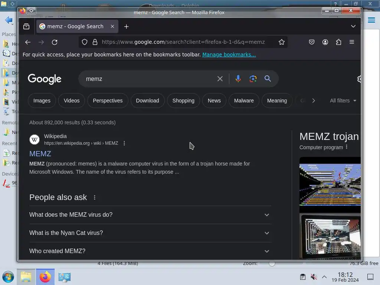Image resolution: width=380 pixels, height=285 pixels.
Task: Click in the Firefox address bar URL
Action: click(183, 42)
